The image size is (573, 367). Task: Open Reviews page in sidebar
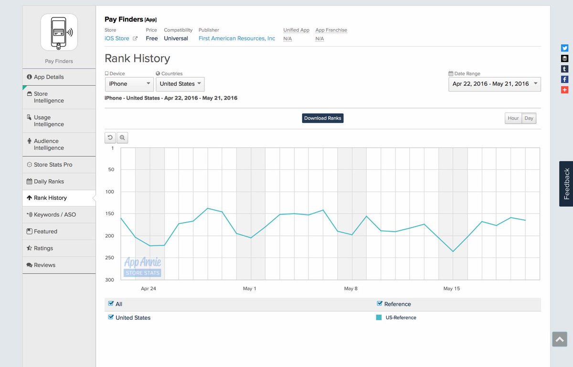[x=59, y=265]
